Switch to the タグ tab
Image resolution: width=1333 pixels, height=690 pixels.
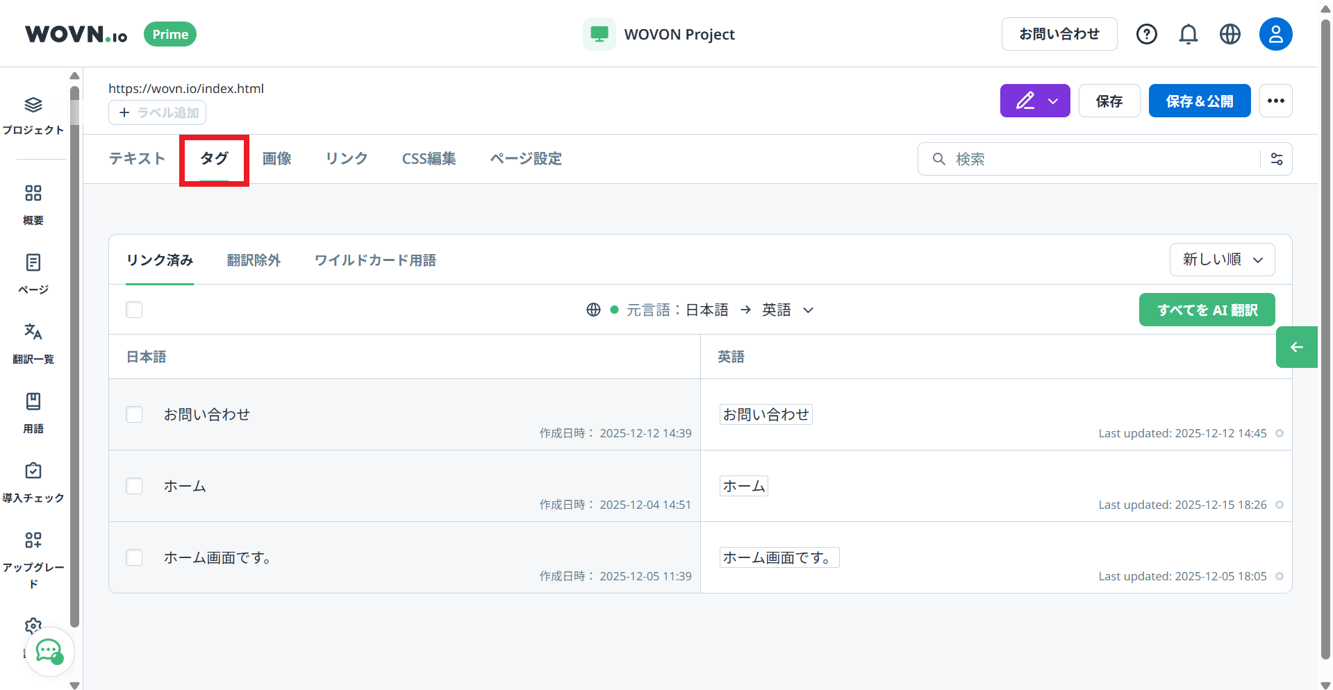coord(214,159)
